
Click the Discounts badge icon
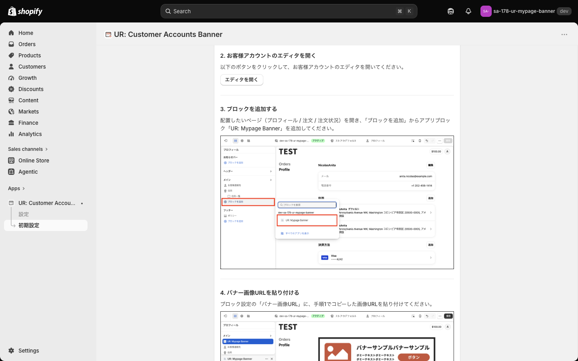click(11, 89)
